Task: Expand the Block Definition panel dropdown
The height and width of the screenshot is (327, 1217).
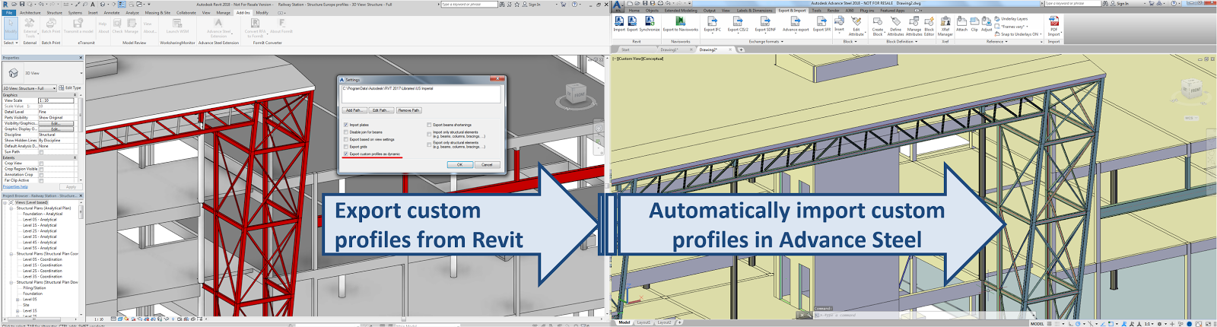Action: coord(901,42)
